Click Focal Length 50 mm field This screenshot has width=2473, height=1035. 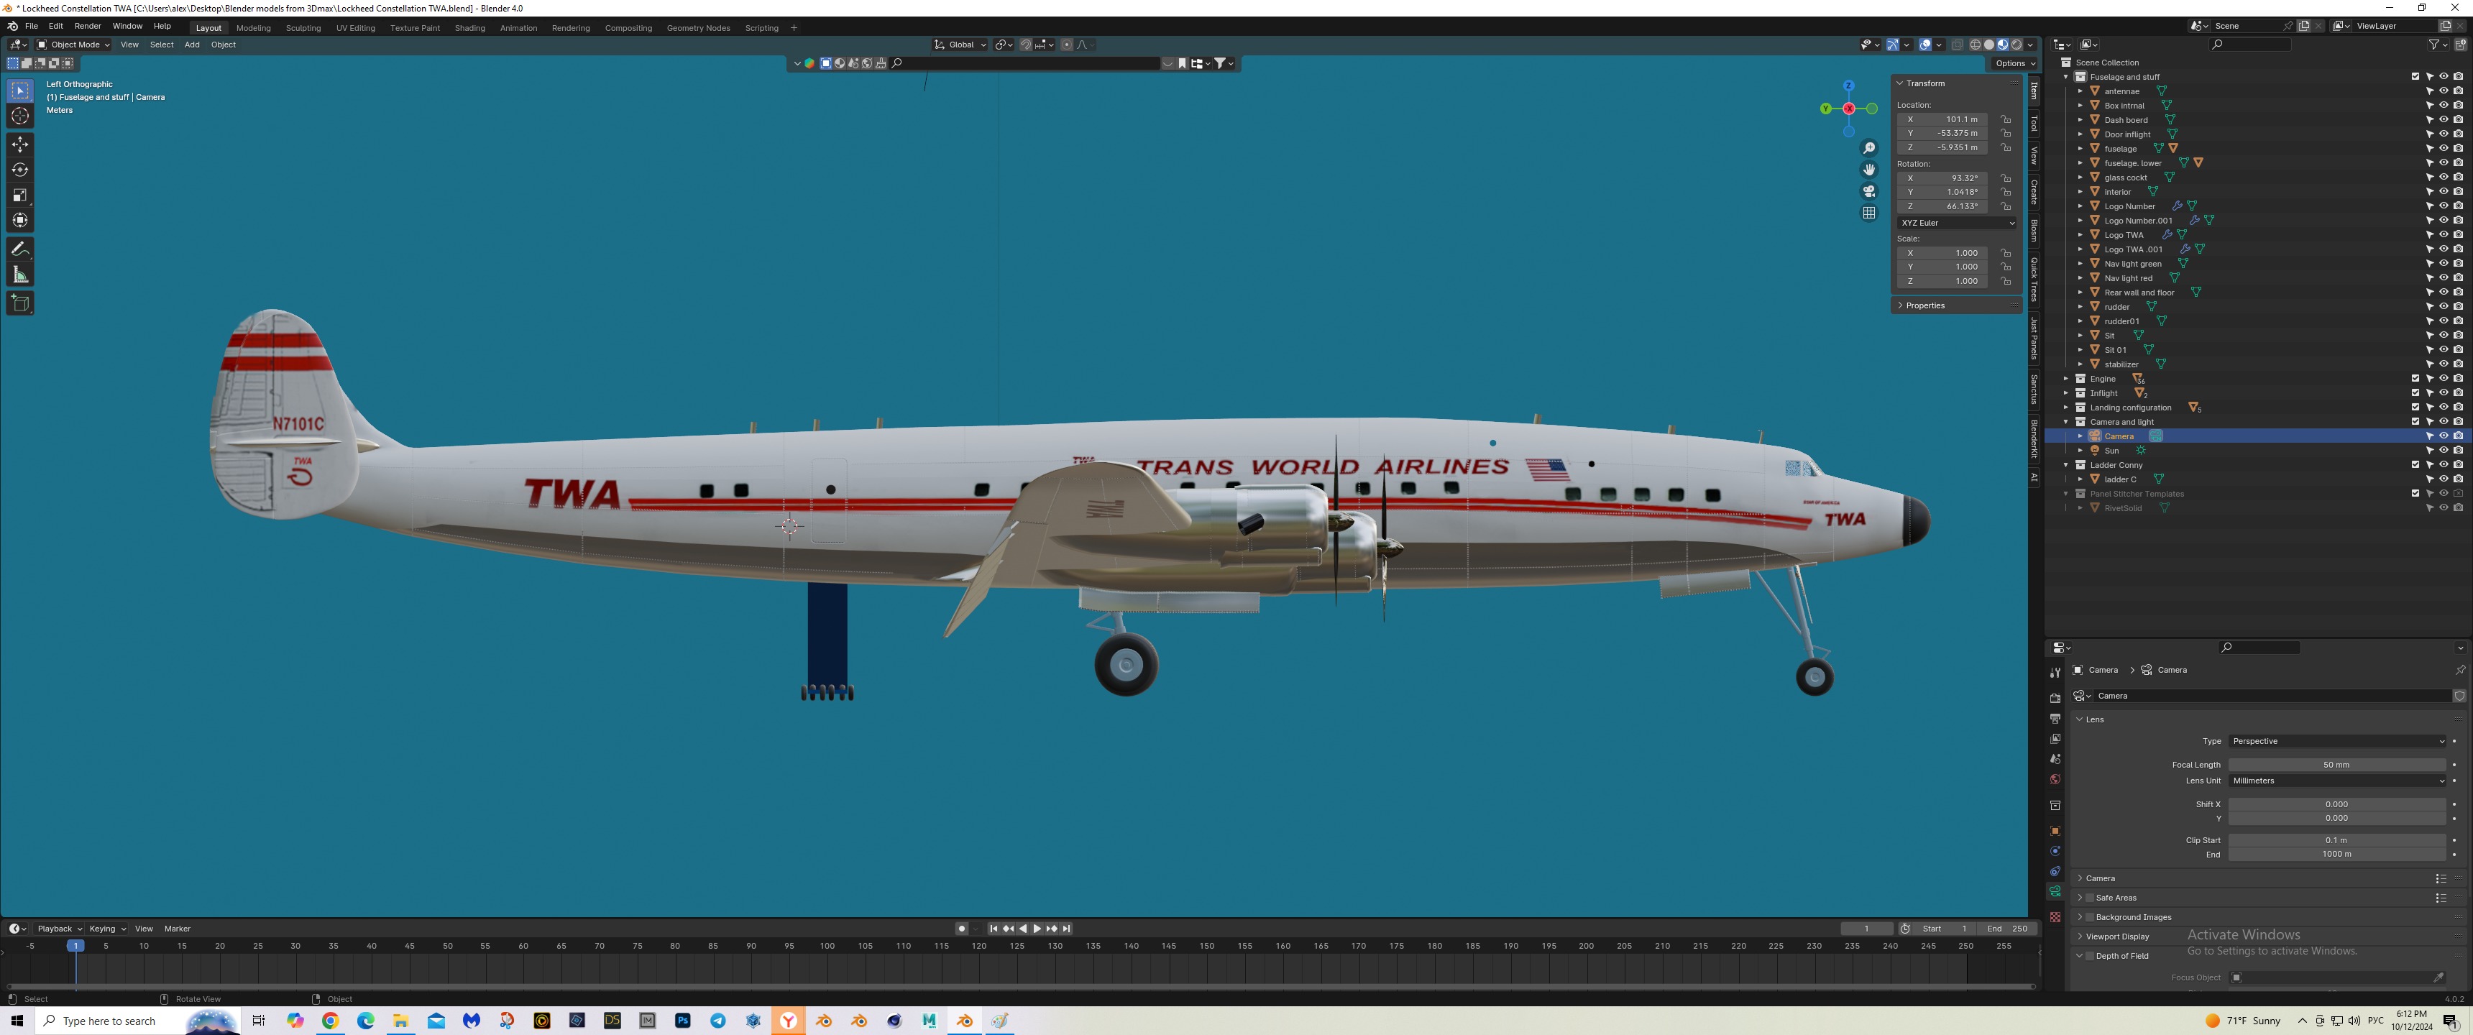(2336, 764)
